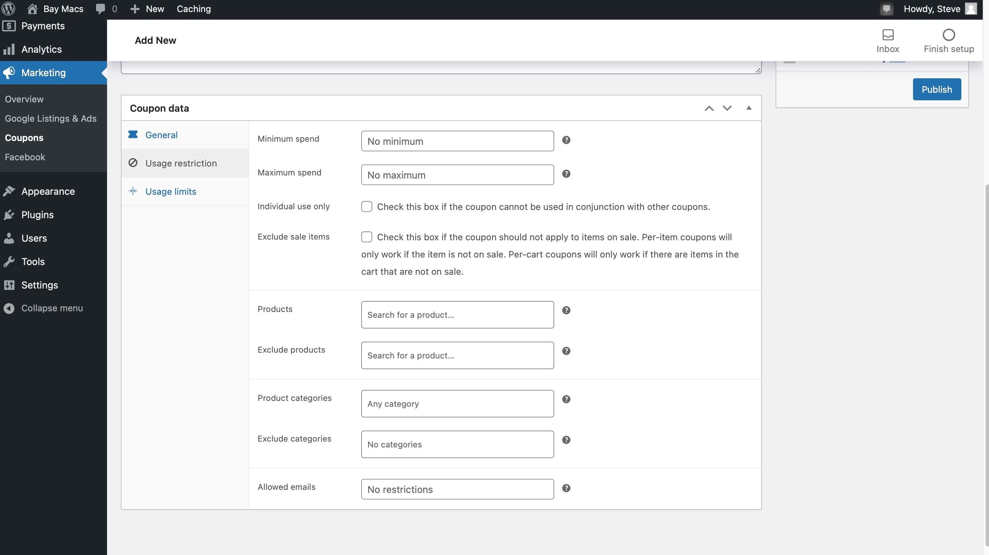Open the Product categories dropdown

tap(457, 404)
